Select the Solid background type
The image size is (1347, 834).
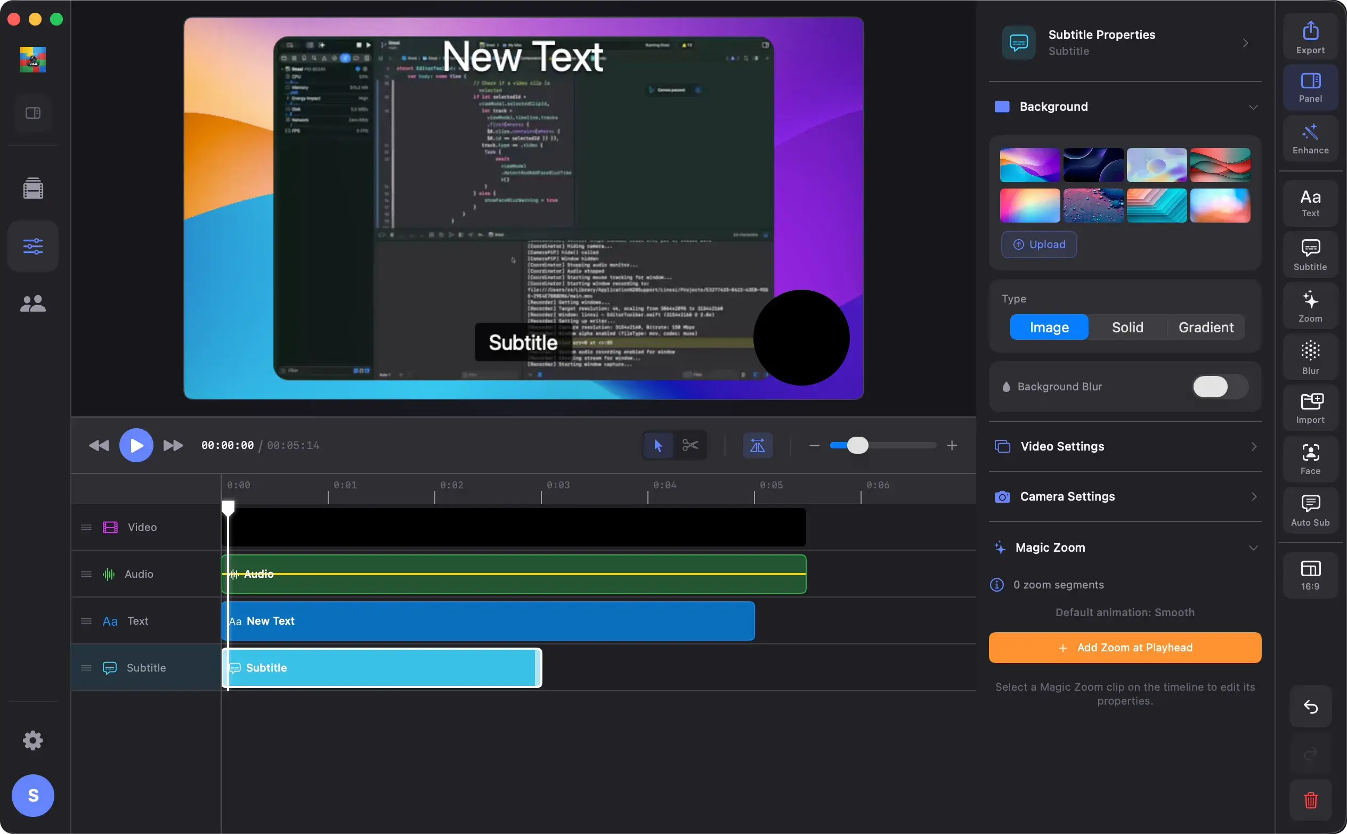1127,327
